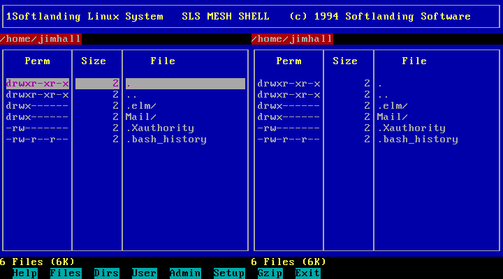The image size is (503, 279).
Task: Select the Mail/ directory in left panel
Action: [x=141, y=117]
